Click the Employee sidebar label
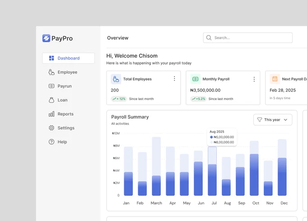Viewport: 307px width, 221px height. coord(67,72)
